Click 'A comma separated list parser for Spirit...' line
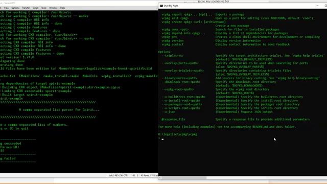The image size is (327, 184). [x=59, y=110]
